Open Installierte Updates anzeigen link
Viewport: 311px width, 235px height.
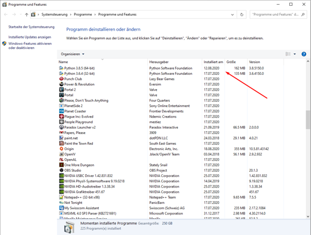[x=30, y=37]
